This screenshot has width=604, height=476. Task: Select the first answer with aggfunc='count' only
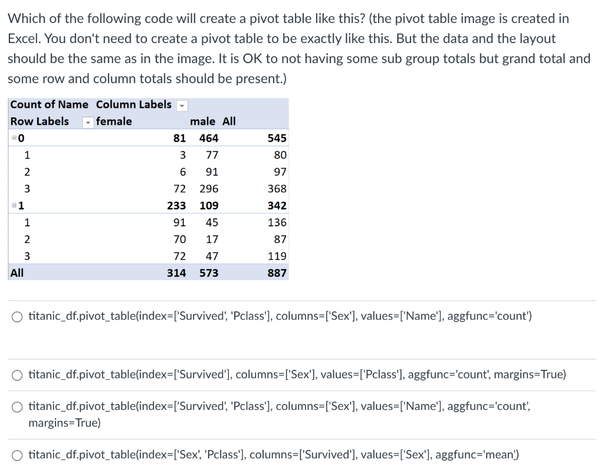click(x=17, y=316)
